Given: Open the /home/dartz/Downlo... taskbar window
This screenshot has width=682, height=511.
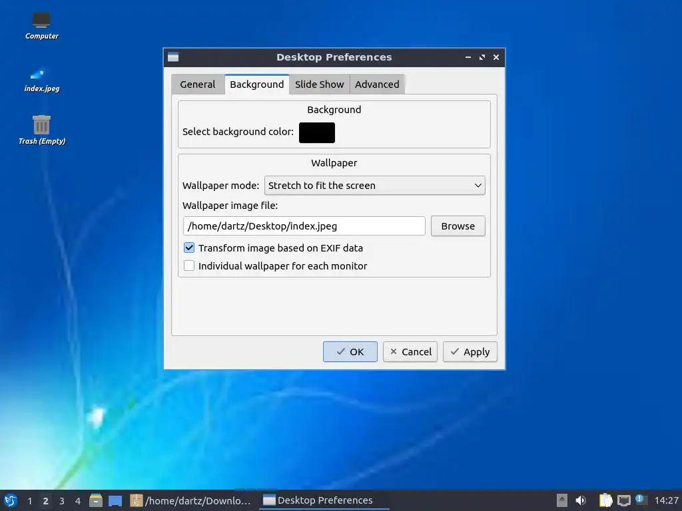Looking at the screenshot, I should click(190, 500).
